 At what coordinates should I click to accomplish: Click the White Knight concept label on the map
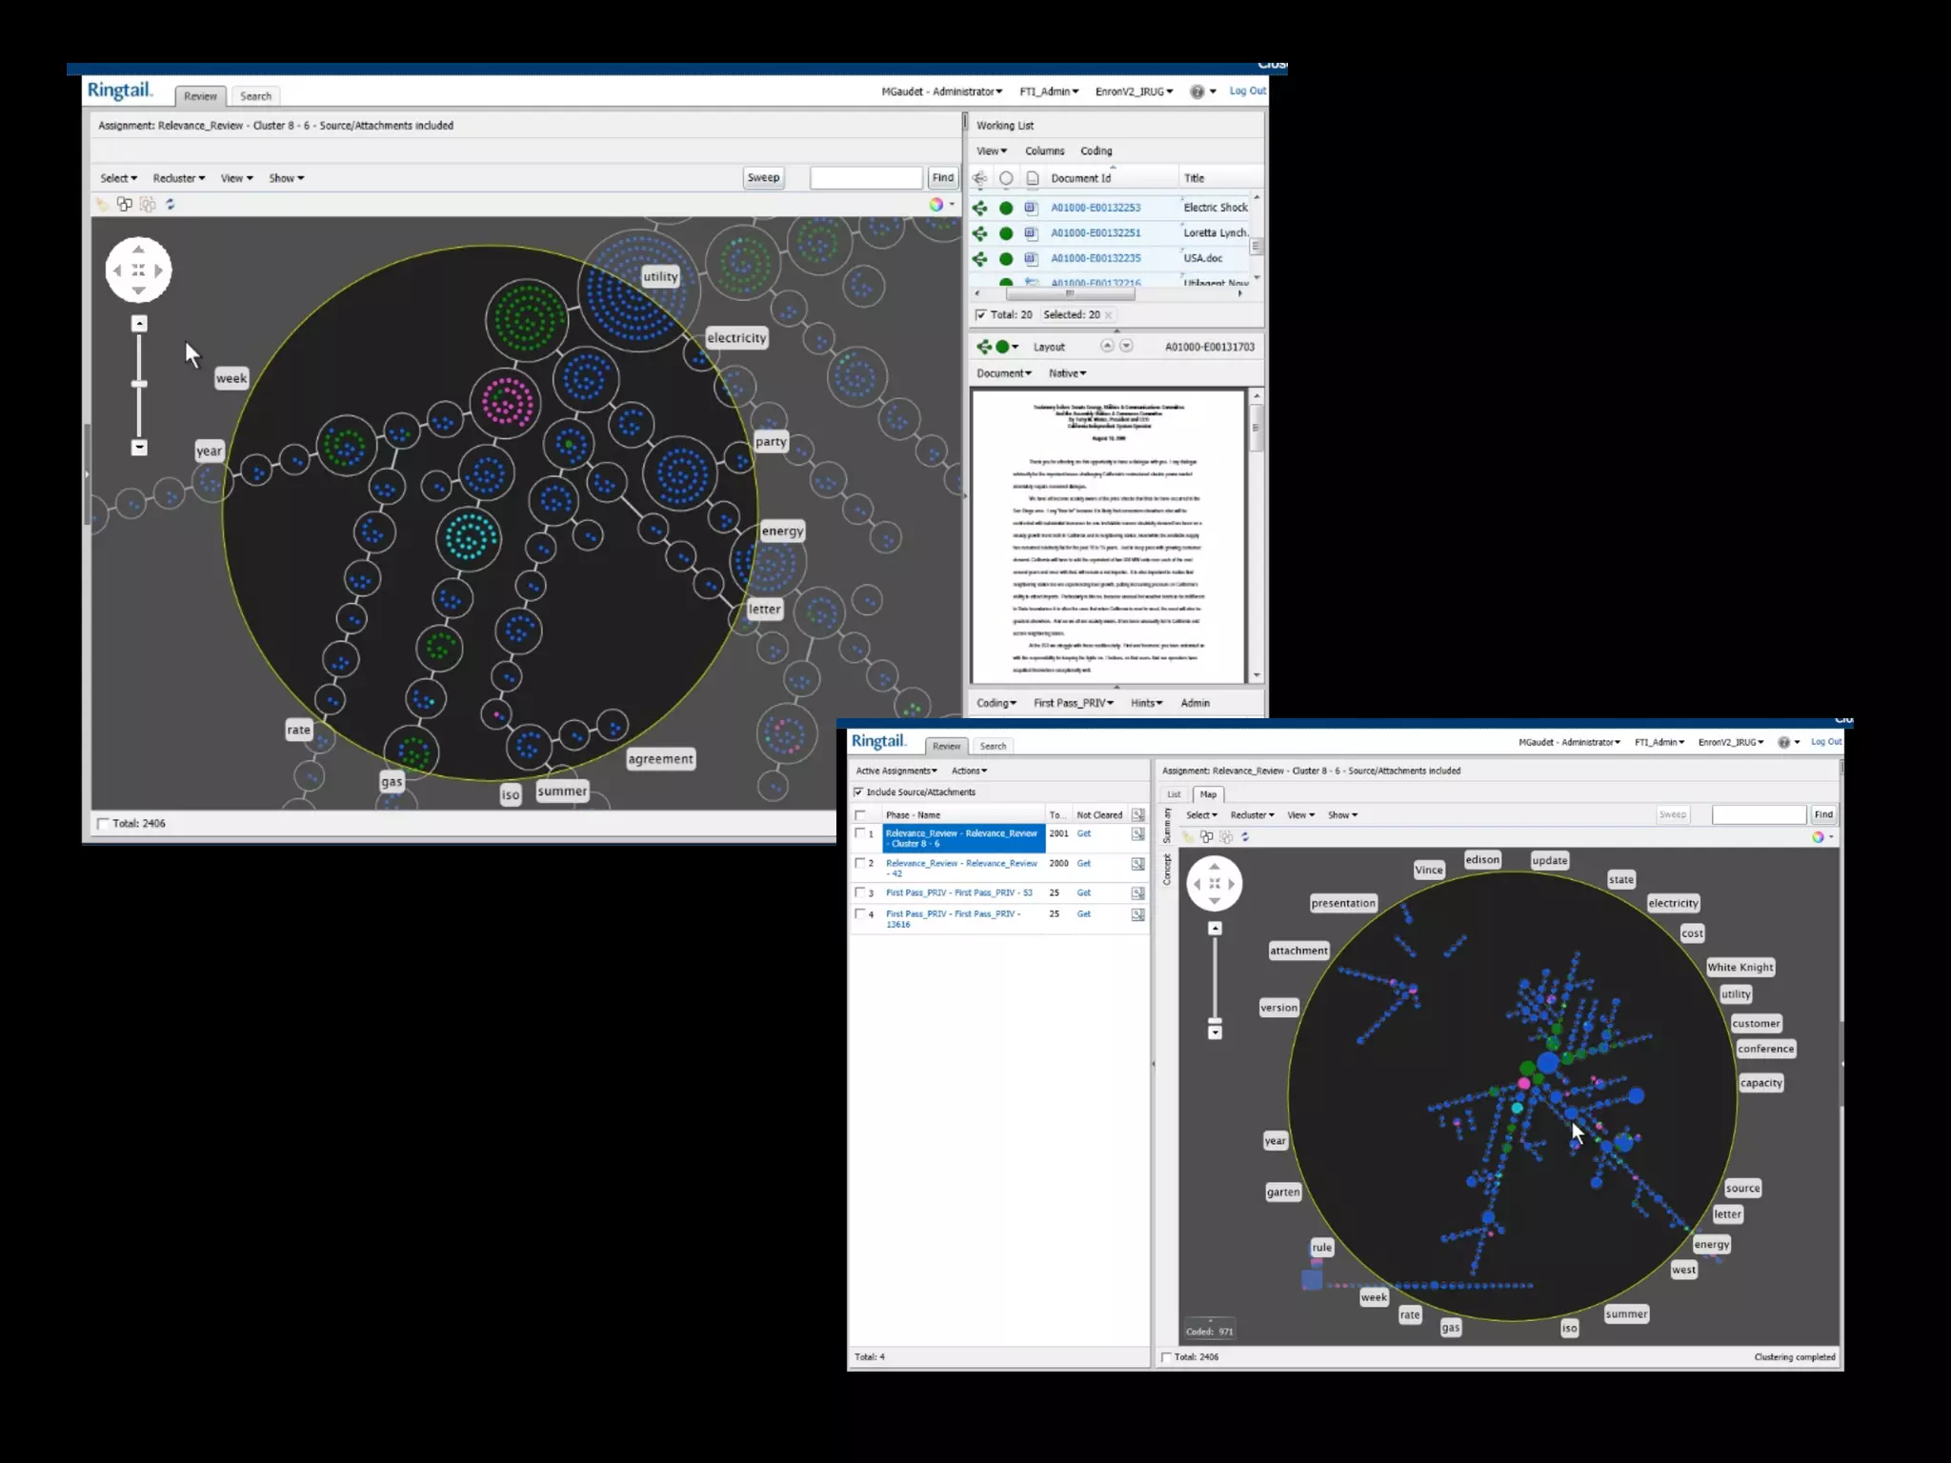pyautogui.click(x=1740, y=968)
